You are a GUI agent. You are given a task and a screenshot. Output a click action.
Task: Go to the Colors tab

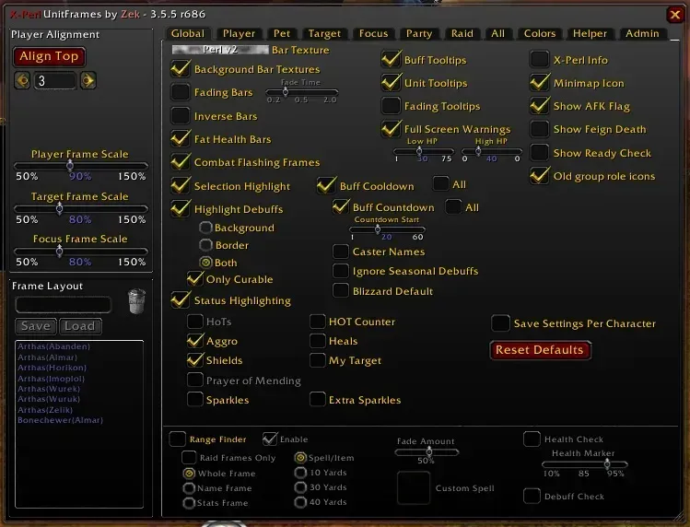click(540, 33)
